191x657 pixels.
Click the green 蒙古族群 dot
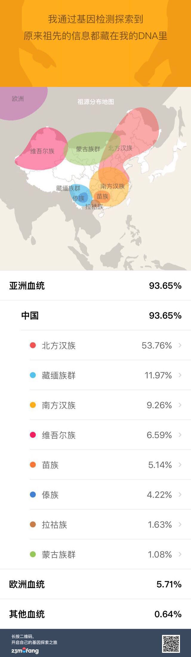(33, 554)
